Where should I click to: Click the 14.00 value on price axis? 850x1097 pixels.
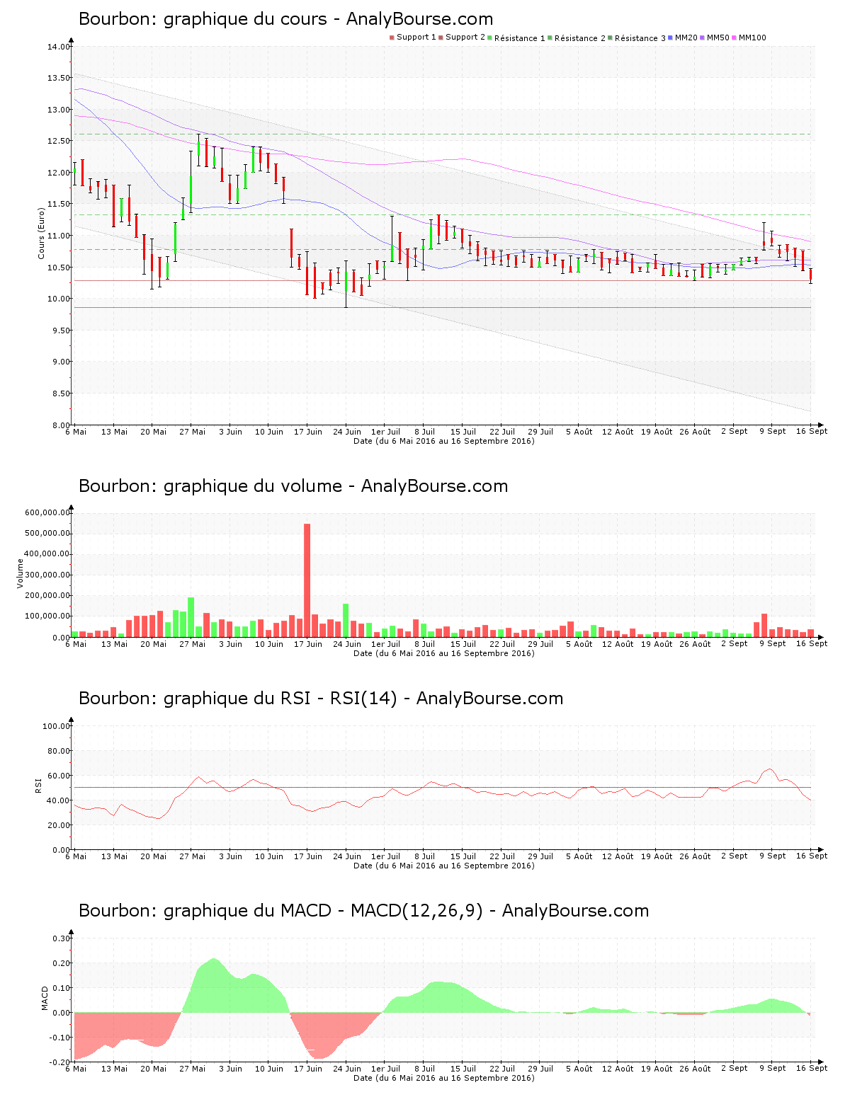click(x=59, y=47)
